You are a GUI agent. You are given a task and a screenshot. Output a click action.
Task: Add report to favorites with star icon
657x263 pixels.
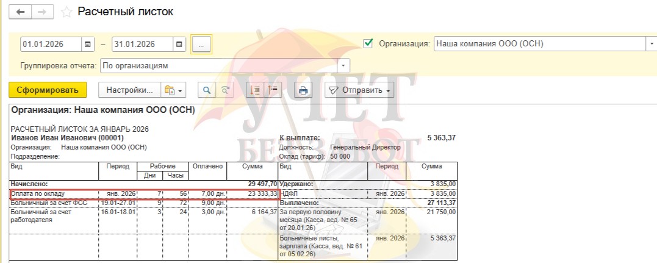pyautogui.click(x=66, y=12)
